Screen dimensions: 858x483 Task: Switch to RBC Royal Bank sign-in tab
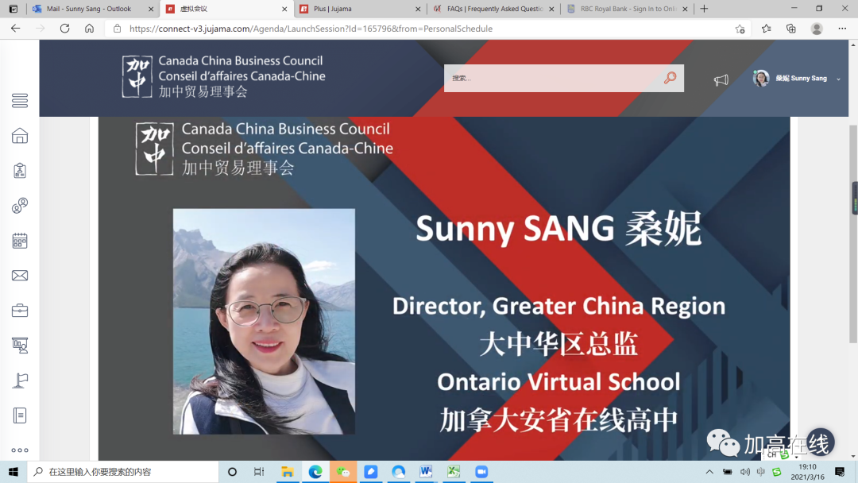(x=628, y=9)
